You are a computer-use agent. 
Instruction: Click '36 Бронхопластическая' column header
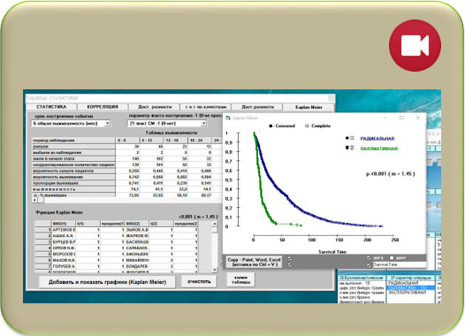pyautogui.click(x=362, y=278)
